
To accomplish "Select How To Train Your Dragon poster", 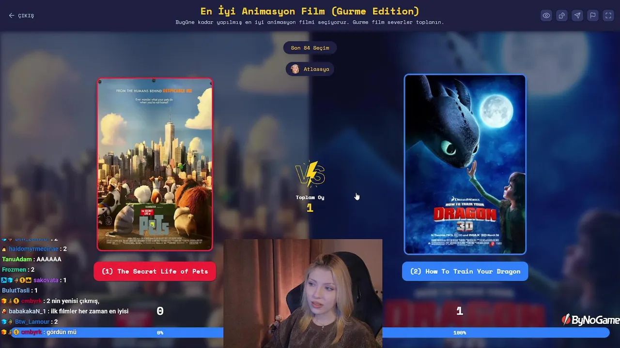I will [x=465, y=164].
